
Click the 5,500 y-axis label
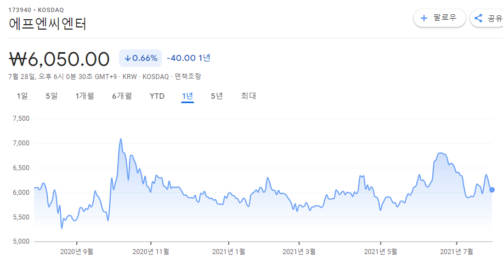click(21, 217)
